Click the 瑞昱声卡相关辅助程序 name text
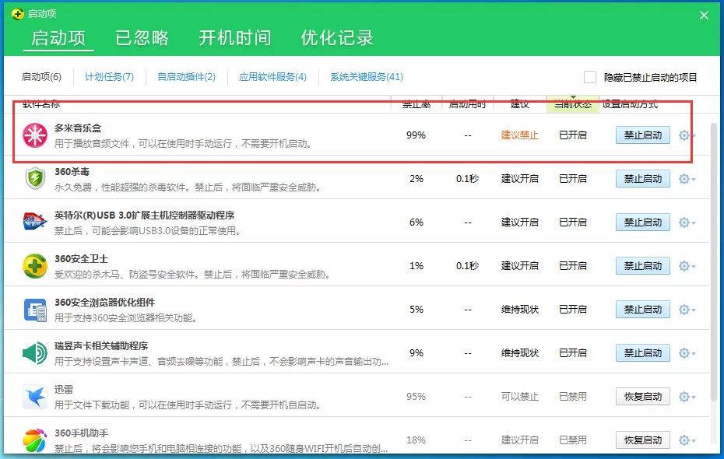 click(101, 345)
